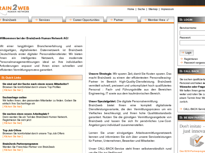205x153 pixels.
Task: Open the CALL-BACK-Service link
Action: (194, 109)
